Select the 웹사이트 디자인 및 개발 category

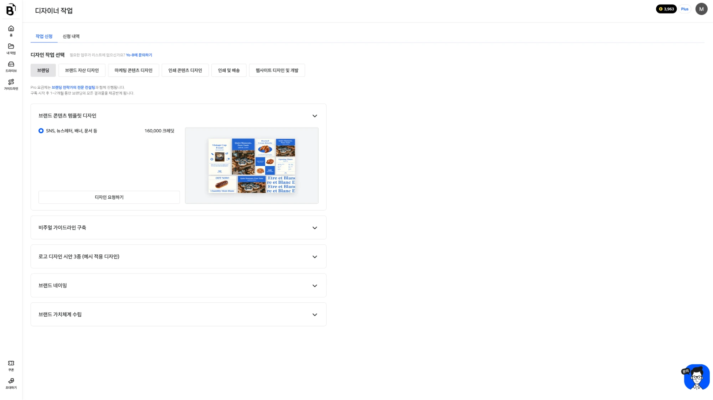point(277,70)
